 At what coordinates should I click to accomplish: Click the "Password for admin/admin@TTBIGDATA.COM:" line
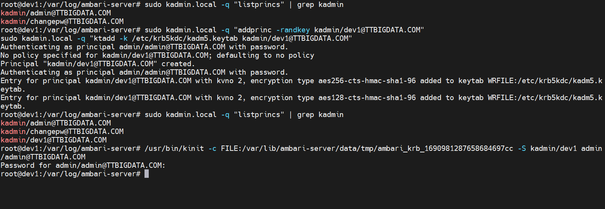click(83, 166)
